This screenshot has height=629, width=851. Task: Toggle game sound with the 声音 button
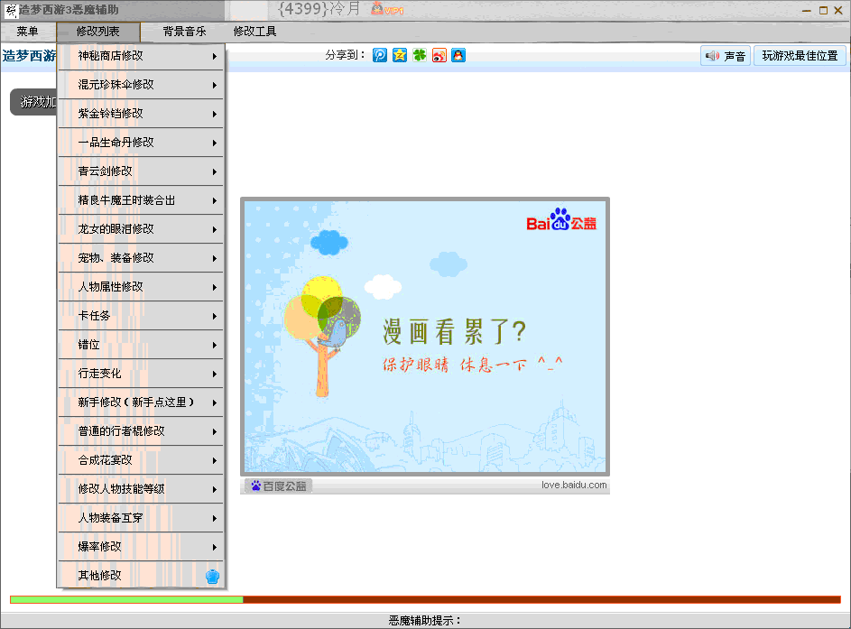(x=726, y=56)
